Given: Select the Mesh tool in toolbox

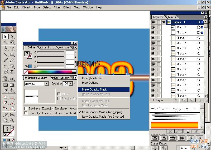Looking at the screenshot, I should point(6,85).
